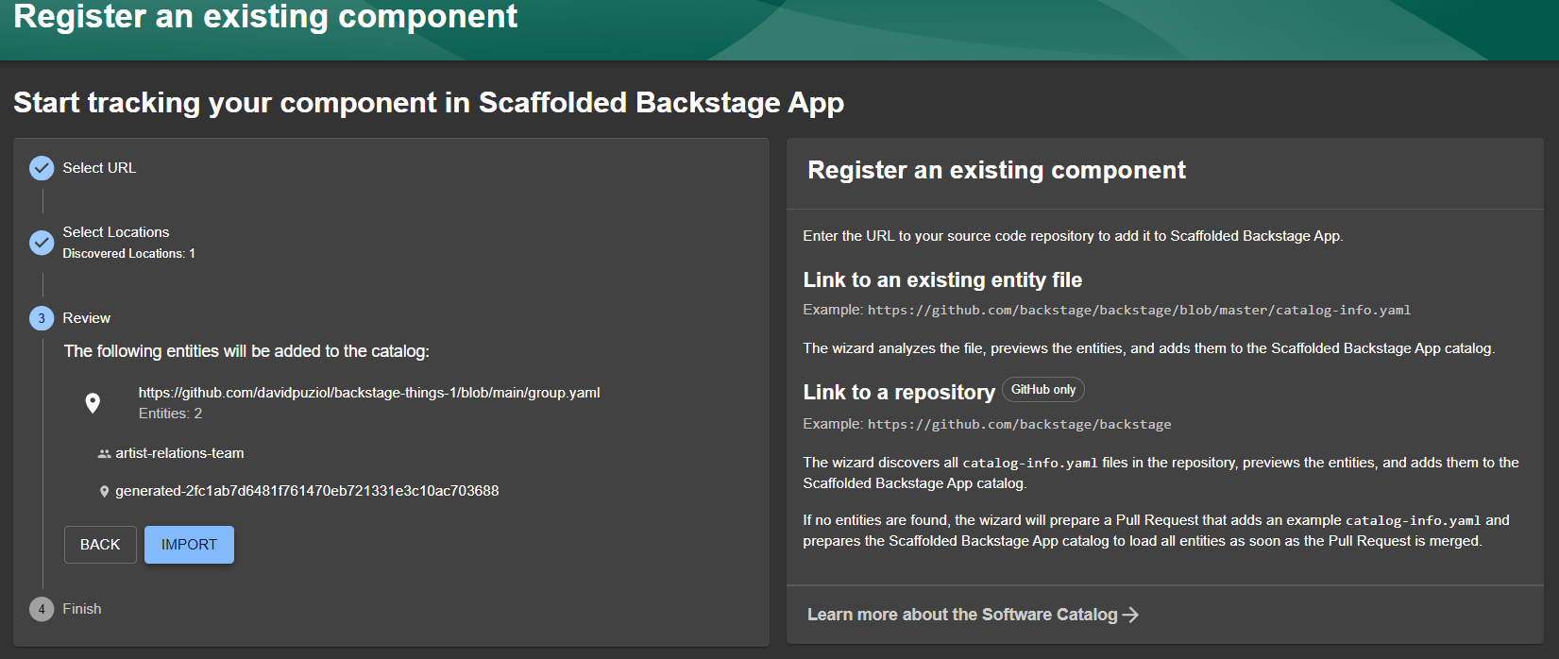This screenshot has height=659, width=1559.
Task: Click the GitHub only chip
Action: pyautogui.click(x=1043, y=390)
